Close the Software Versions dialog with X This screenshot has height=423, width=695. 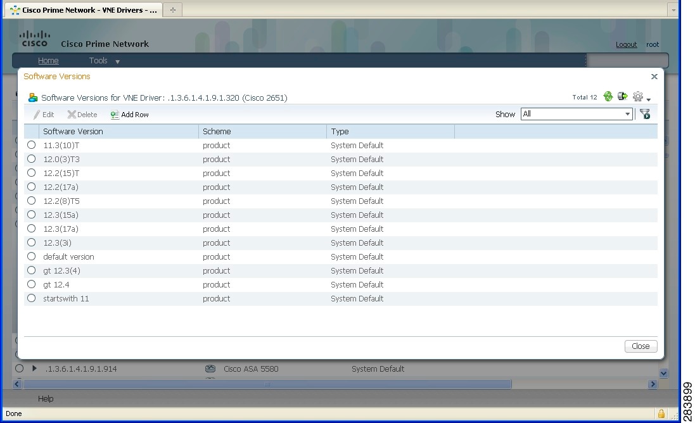[654, 77]
